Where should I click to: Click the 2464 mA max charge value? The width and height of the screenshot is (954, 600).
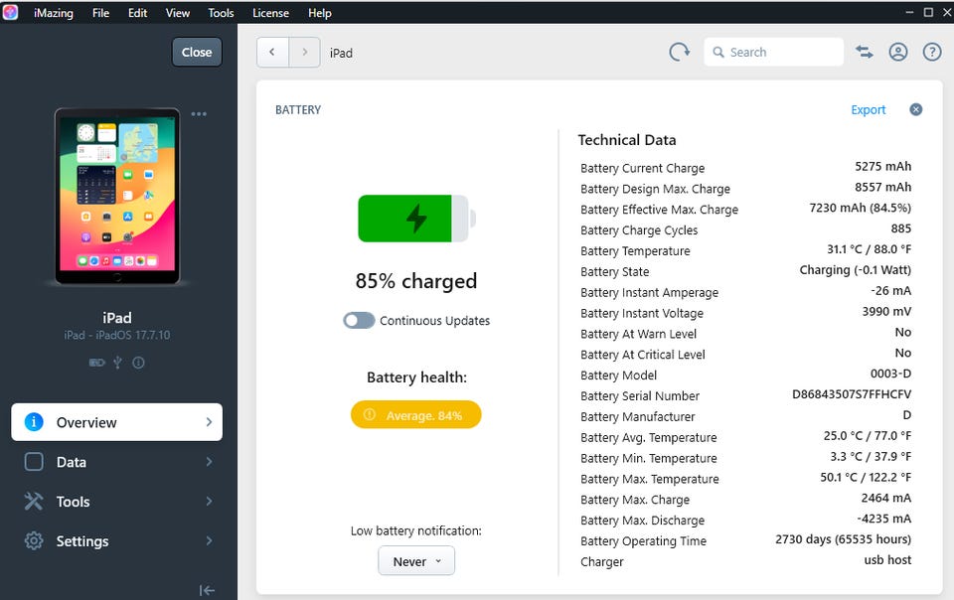click(x=885, y=498)
